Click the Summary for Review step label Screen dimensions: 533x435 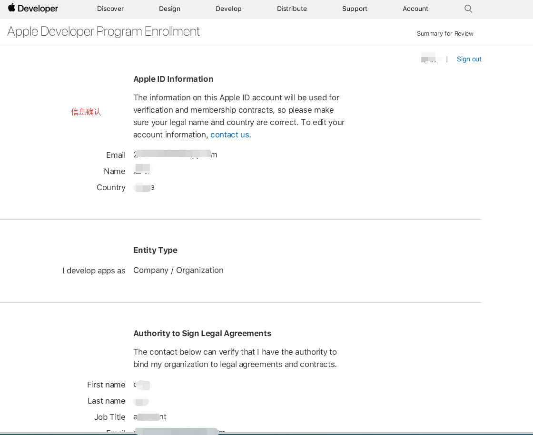(445, 33)
